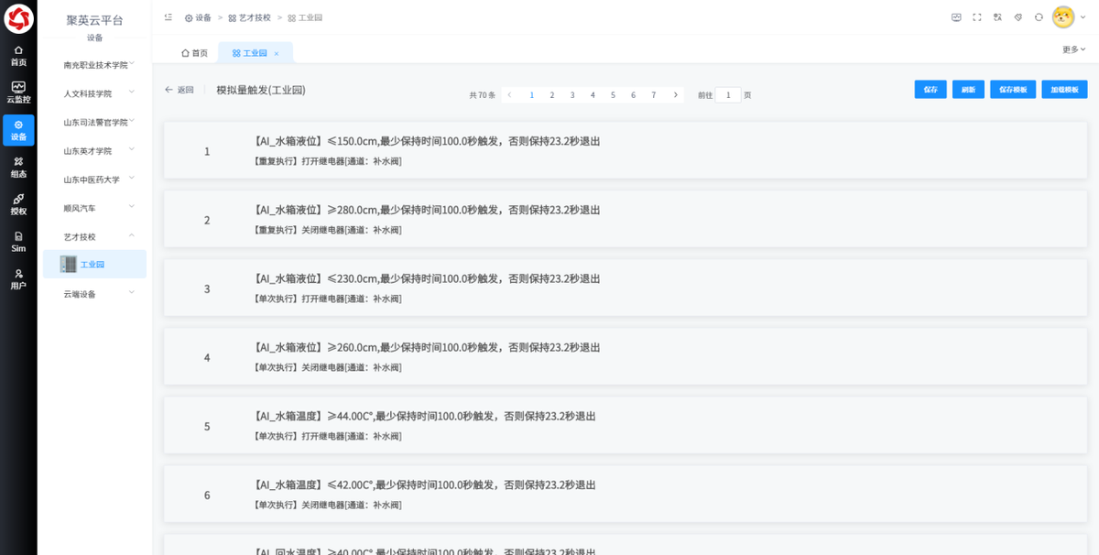Go to page 5 in the pagination
Screen dimensions: 1099x555
pyautogui.click(x=613, y=94)
